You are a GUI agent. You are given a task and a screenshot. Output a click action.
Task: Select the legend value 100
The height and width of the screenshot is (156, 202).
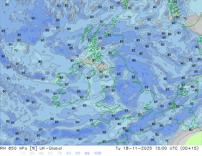pos(97,153)
